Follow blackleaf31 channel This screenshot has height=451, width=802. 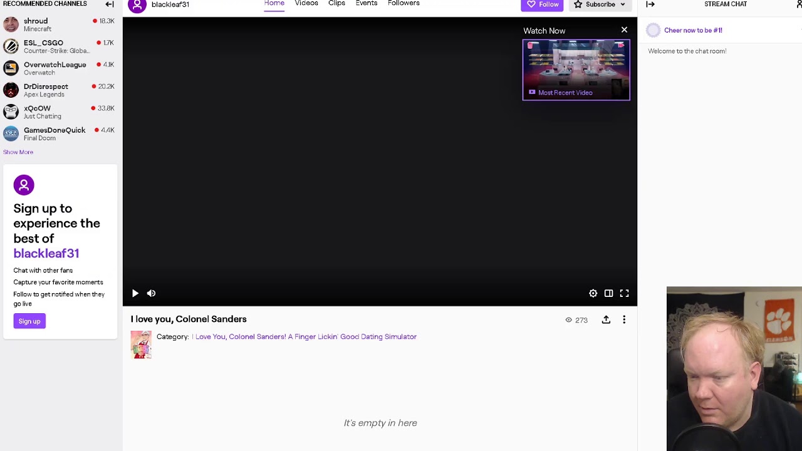pyautogui.click(x=543, y=5)
